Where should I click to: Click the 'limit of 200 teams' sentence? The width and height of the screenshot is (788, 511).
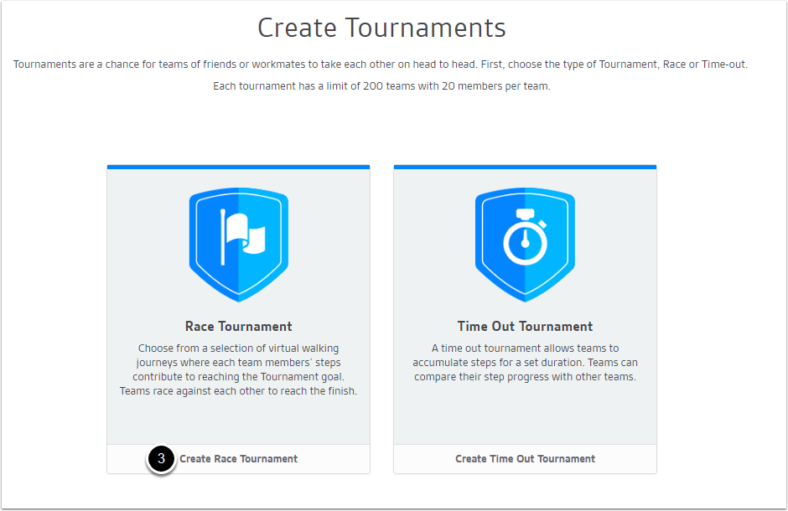click(381, 85)
